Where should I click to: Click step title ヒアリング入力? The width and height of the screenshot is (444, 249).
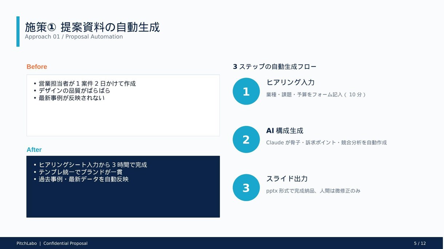tap(290, 82)
